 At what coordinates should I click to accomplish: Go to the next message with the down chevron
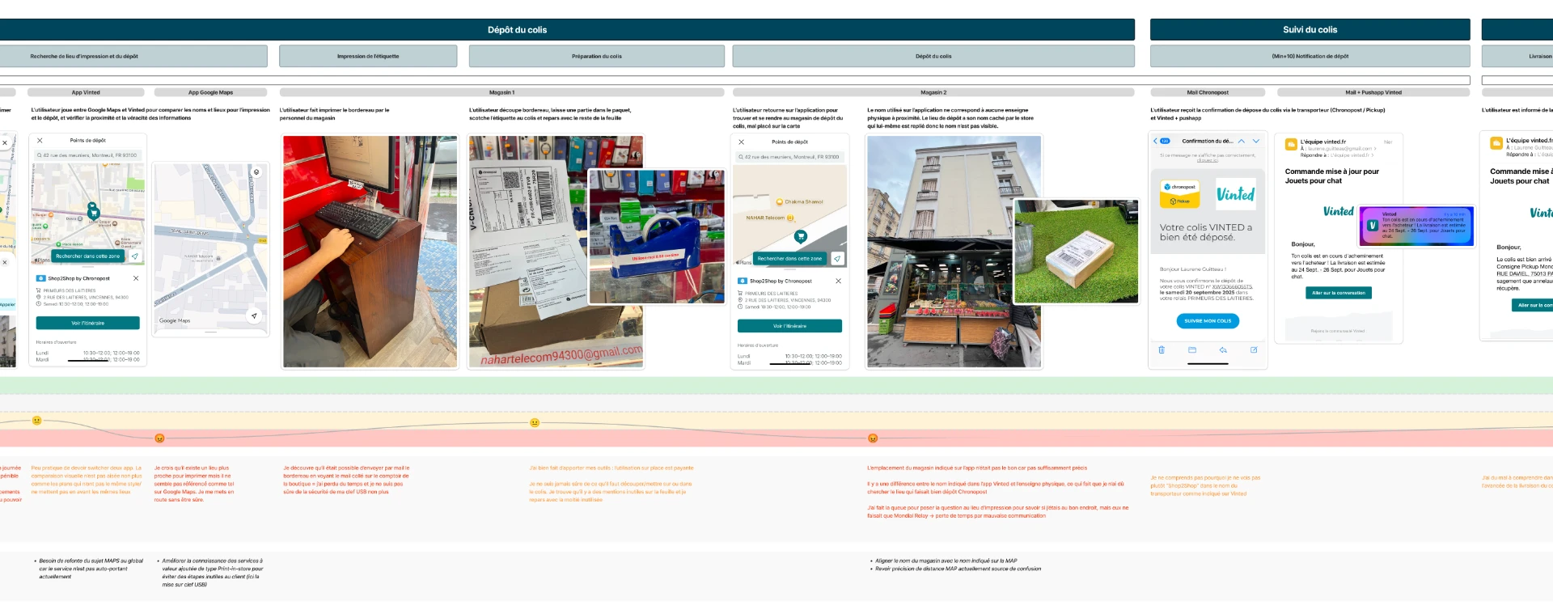click(1256, 141)
